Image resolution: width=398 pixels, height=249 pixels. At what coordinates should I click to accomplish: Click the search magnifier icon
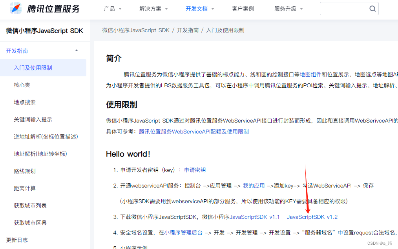pos(372,9)
